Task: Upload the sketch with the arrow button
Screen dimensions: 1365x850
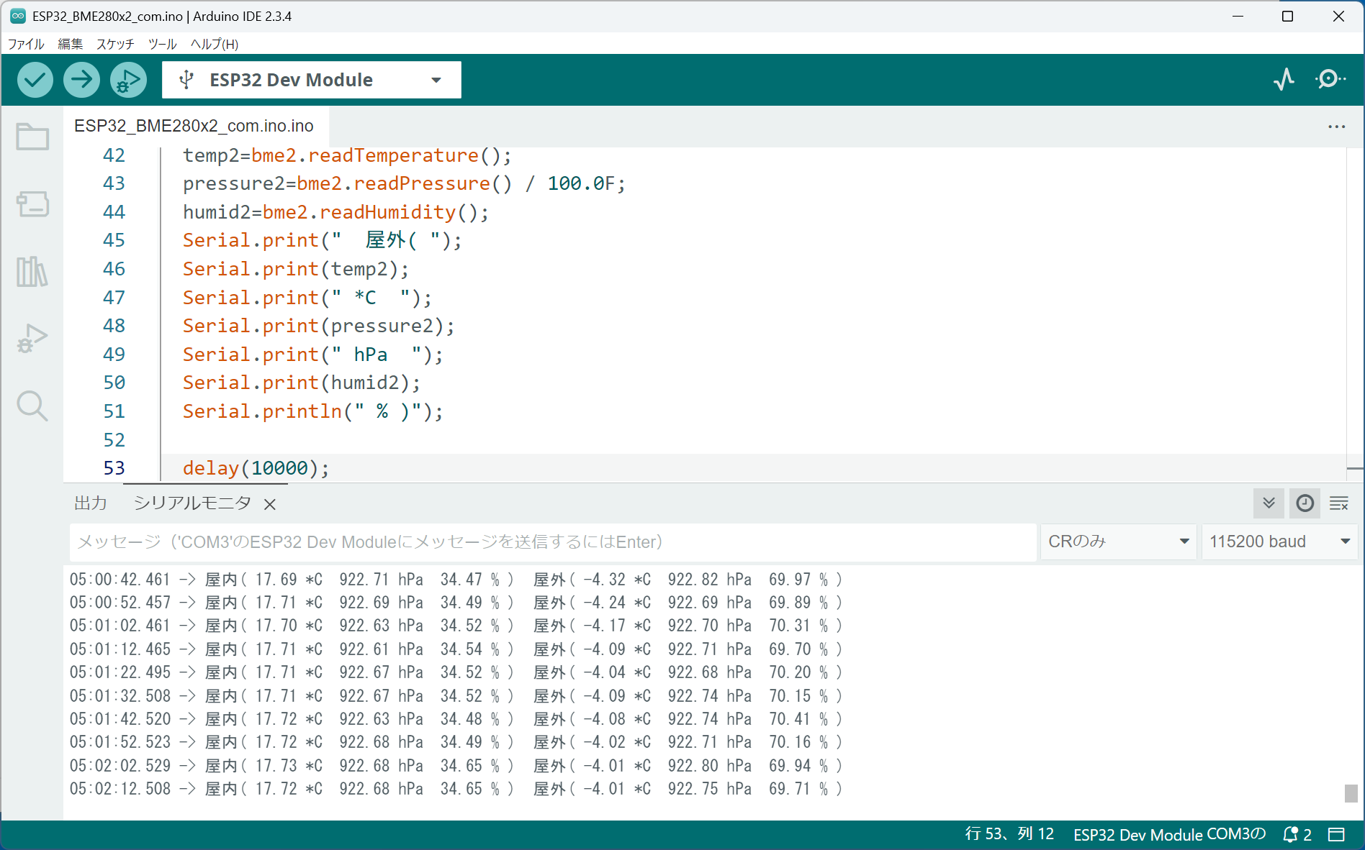Action: point(81,80)
